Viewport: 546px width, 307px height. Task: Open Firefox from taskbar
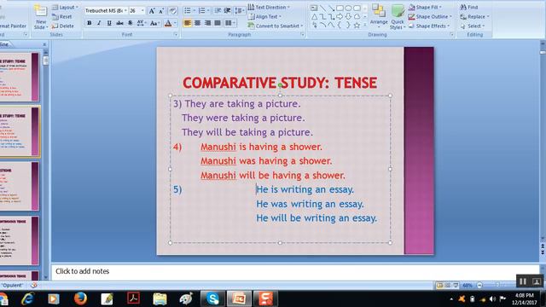pos(80,298)
